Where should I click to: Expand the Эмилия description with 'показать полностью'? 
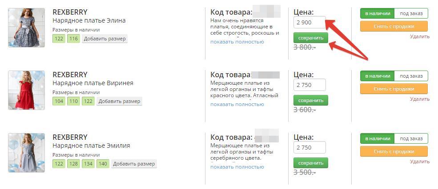click(237, 167)
